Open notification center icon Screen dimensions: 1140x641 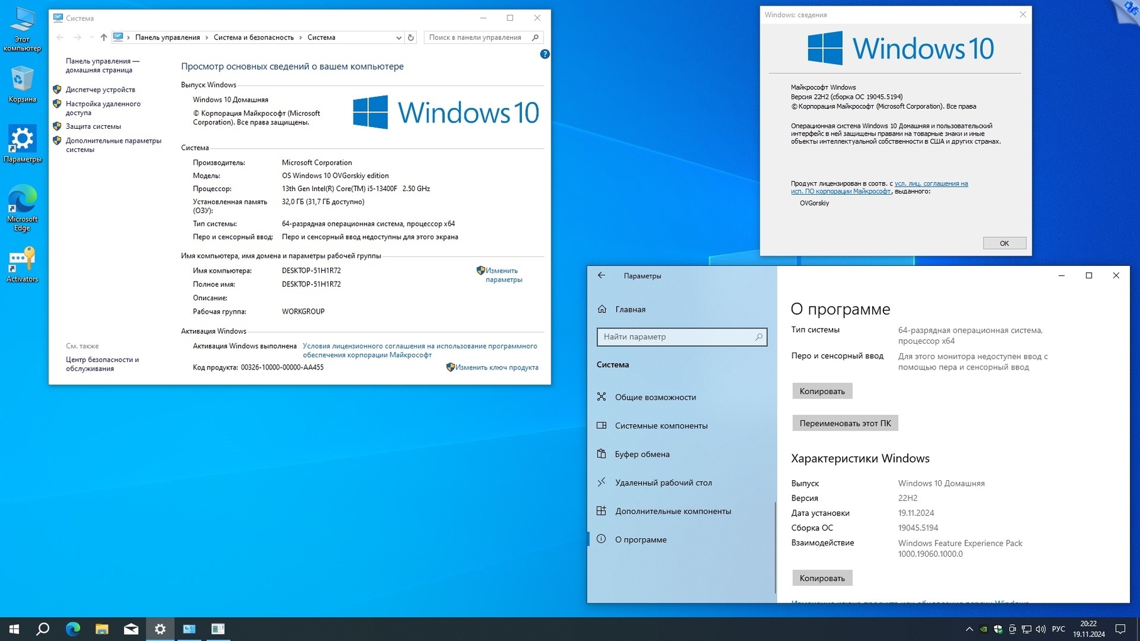pyautogui.click(x=1121, y=629)
